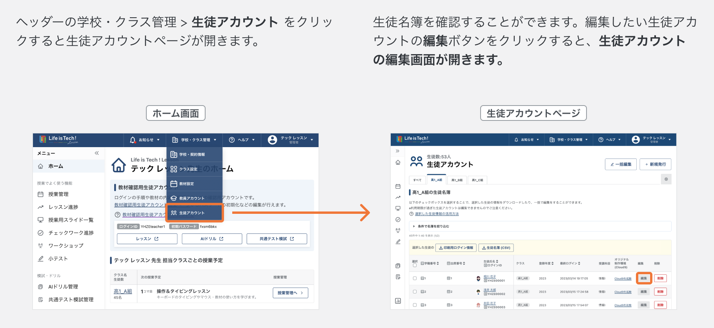This screenshot has height=328, width=714.
Task: Click the help circle icon beside 教材確認用生徒アカウント link
Action: pos(117,215)
